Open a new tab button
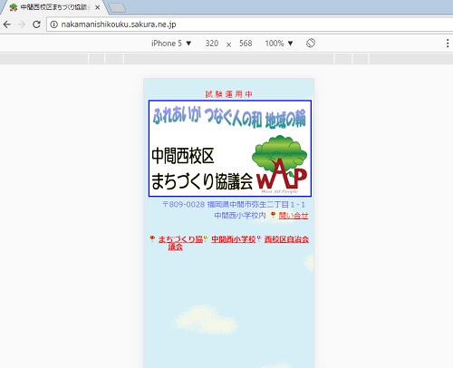Image resolution: width=453 pixels, height=368 pixels. pos(117,8)
